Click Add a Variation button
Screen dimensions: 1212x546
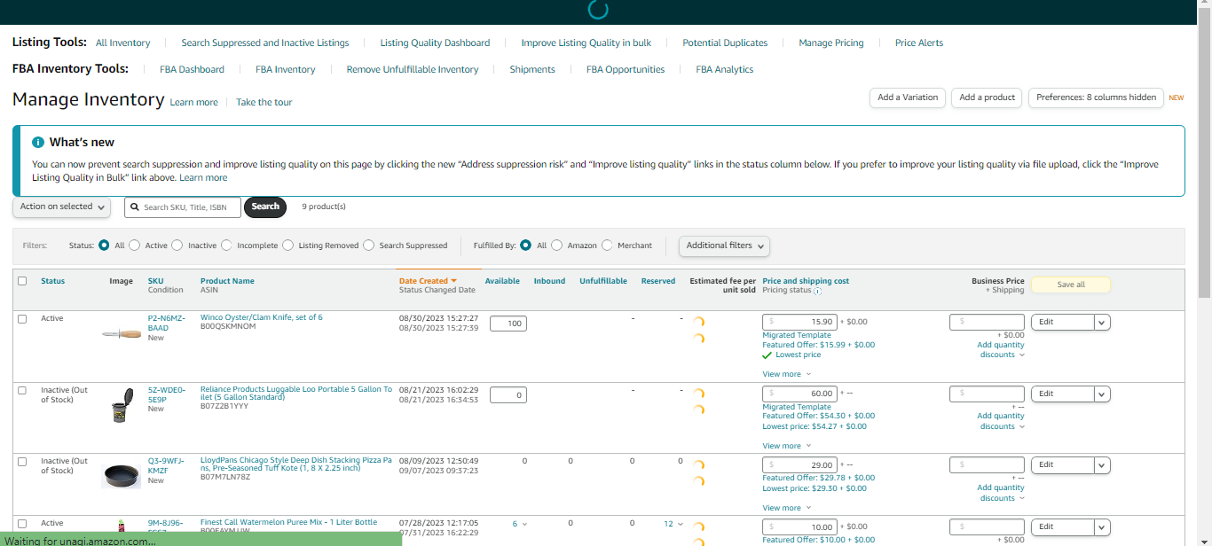pyautogui.click(x=908, y=97)
